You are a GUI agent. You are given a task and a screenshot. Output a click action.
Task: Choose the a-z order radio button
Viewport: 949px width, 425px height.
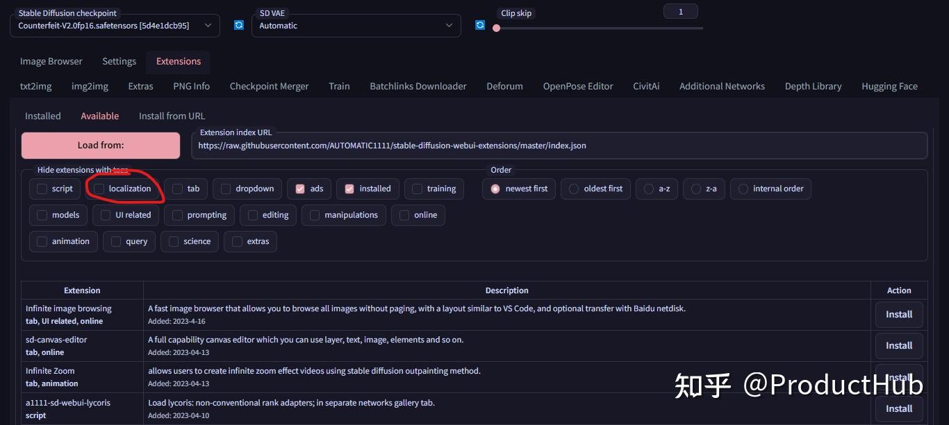[657, 189]
